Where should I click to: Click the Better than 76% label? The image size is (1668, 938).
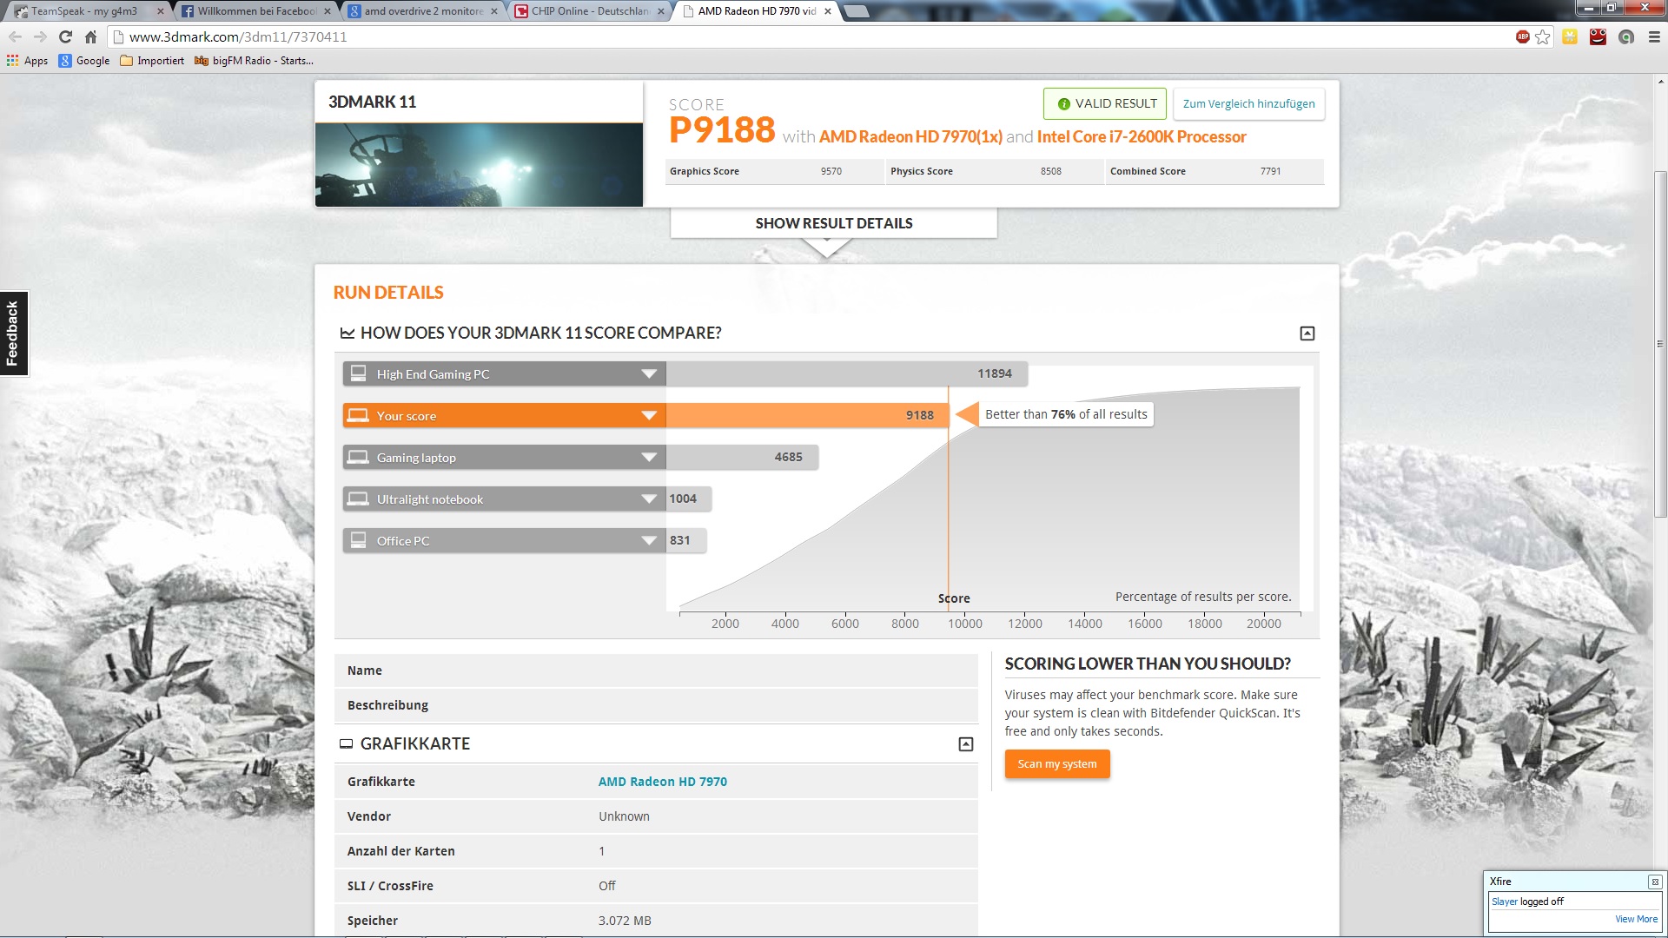click(x=1066, y=415)
